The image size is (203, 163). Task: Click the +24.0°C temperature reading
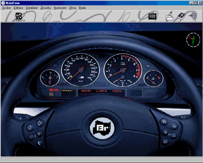tap(117, 91)
